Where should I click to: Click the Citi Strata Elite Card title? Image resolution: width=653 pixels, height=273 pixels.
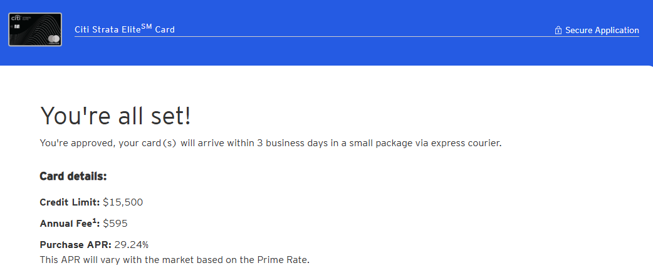click(x=124, y=29)
